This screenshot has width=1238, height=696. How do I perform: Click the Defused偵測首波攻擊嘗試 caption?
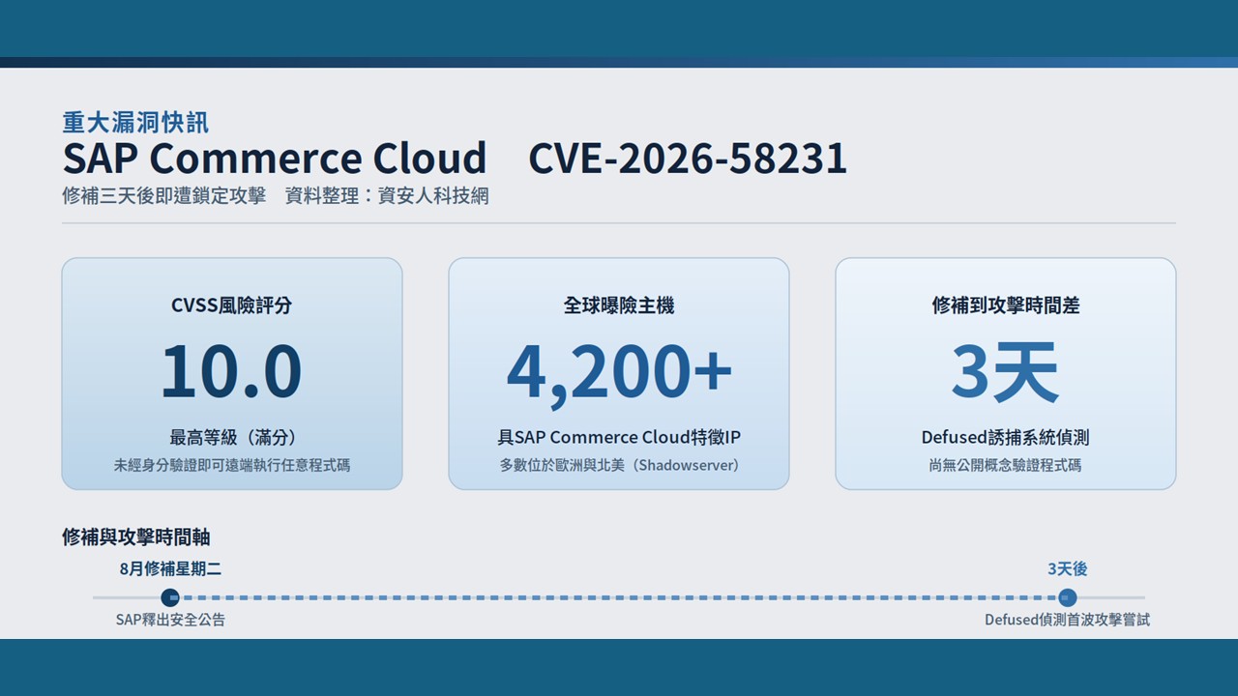tap(1068, 620)
